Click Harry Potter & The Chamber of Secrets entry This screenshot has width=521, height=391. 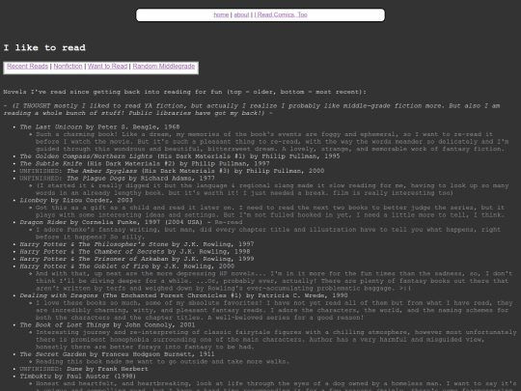[x=135, y=251]
